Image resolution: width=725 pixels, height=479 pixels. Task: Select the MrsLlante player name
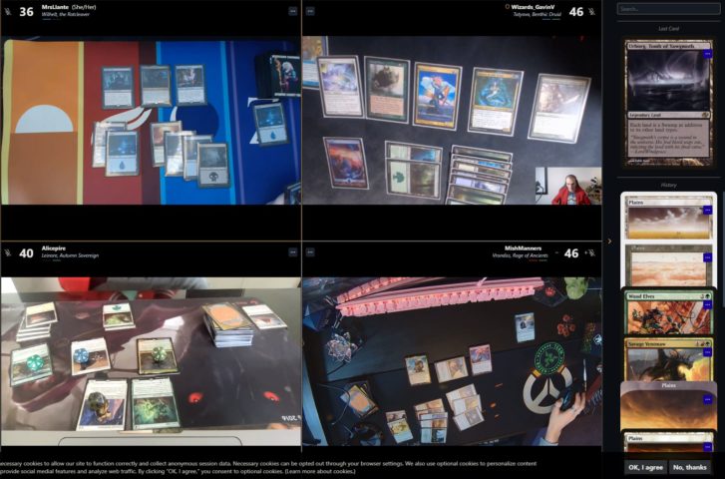[x=55, y=7]
